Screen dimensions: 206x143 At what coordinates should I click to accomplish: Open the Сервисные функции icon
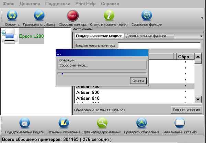click(147, 16)
